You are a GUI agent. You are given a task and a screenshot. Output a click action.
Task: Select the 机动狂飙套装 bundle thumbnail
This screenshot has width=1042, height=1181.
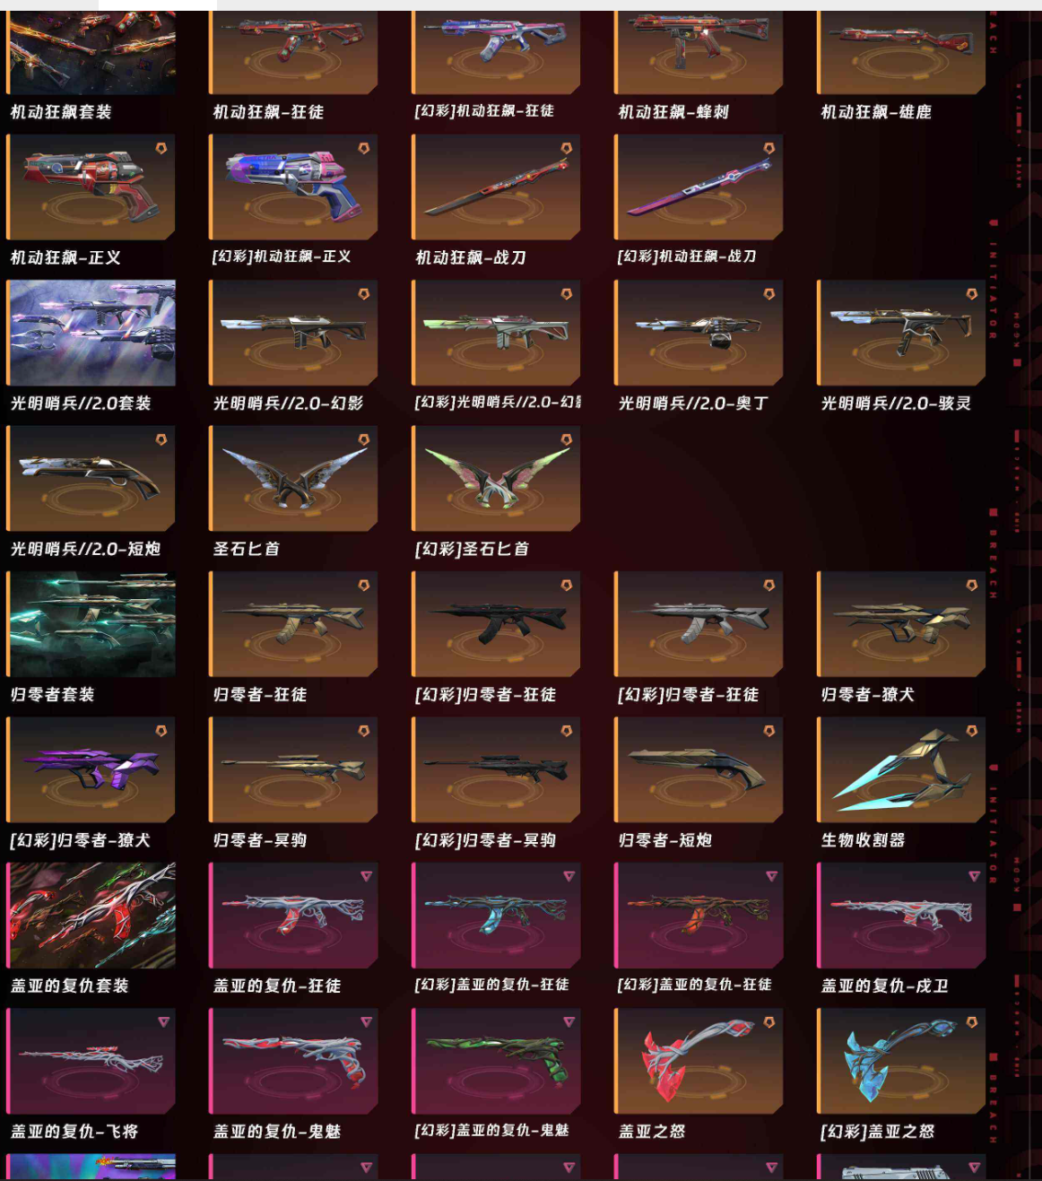(91, 52)
